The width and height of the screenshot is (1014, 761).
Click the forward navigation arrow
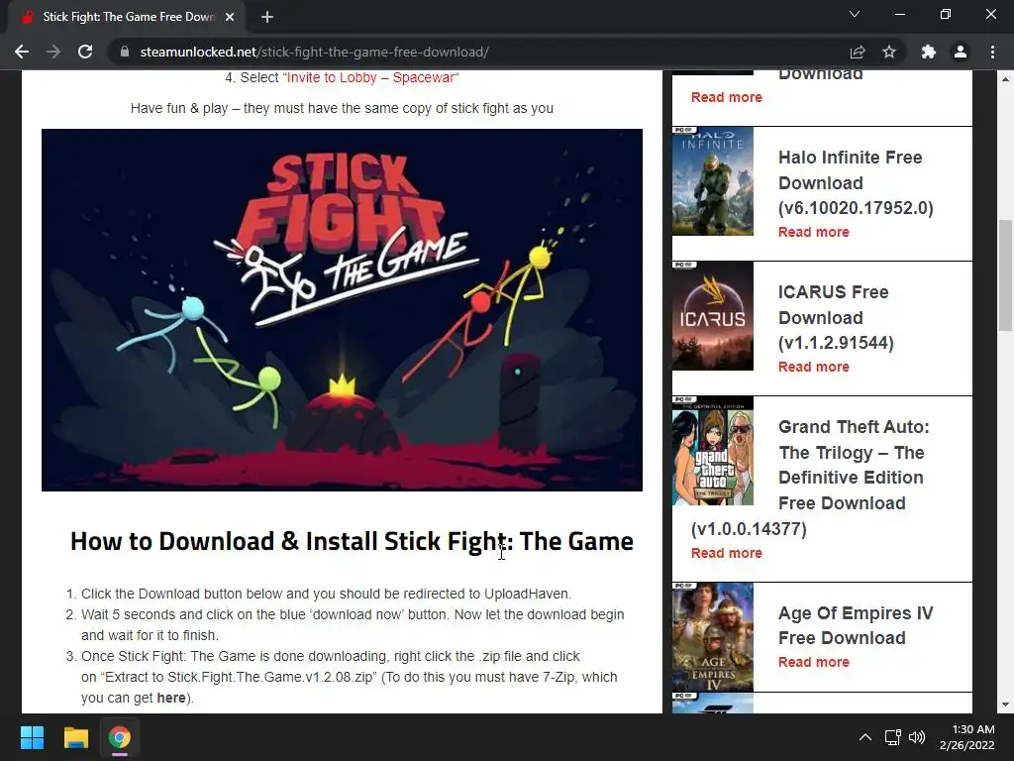53,52
